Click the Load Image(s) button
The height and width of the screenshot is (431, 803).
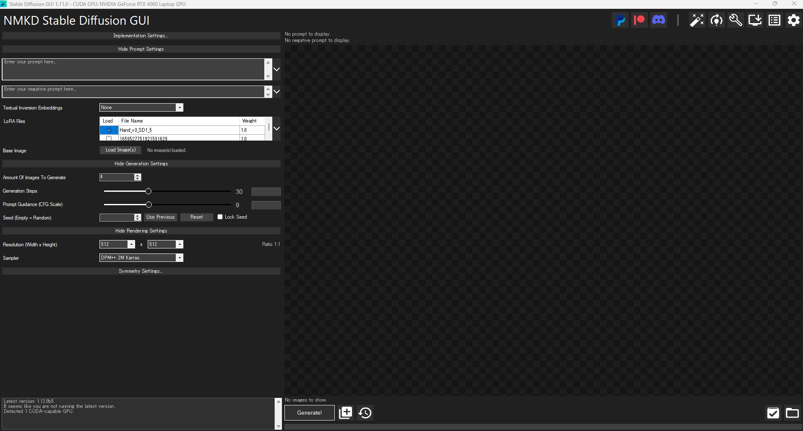click(120, 150)
